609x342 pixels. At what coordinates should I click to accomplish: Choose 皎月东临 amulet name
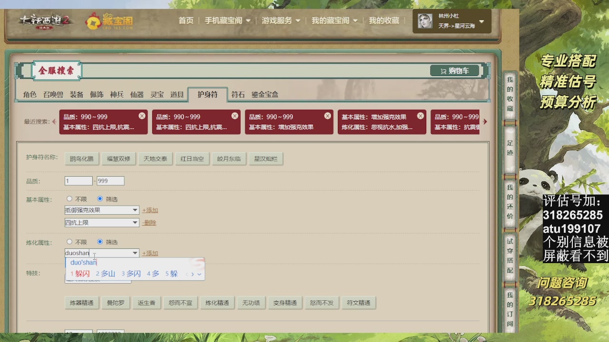pos(229,159)
